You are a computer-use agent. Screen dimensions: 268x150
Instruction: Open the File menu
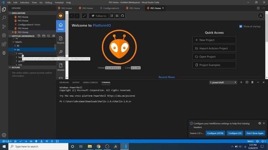9,2
